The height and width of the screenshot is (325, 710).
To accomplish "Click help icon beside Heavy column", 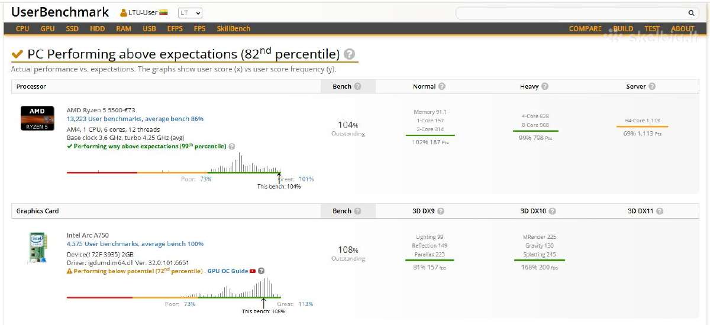I will [545, 86].
